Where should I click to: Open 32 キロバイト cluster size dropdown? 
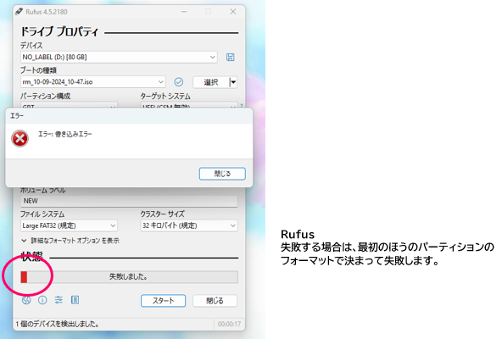[x=189, y=225]
